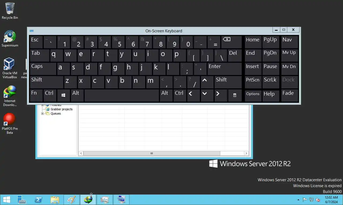Open the taskbar clock showing 12:02 AM
This screenshot has width=343, height=205.
click(331, 200)
